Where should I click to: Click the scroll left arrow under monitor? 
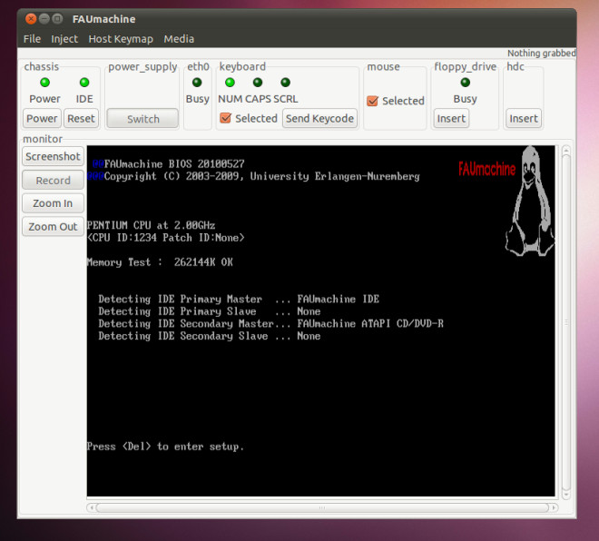pyautogui.click(x=91, y=507)
